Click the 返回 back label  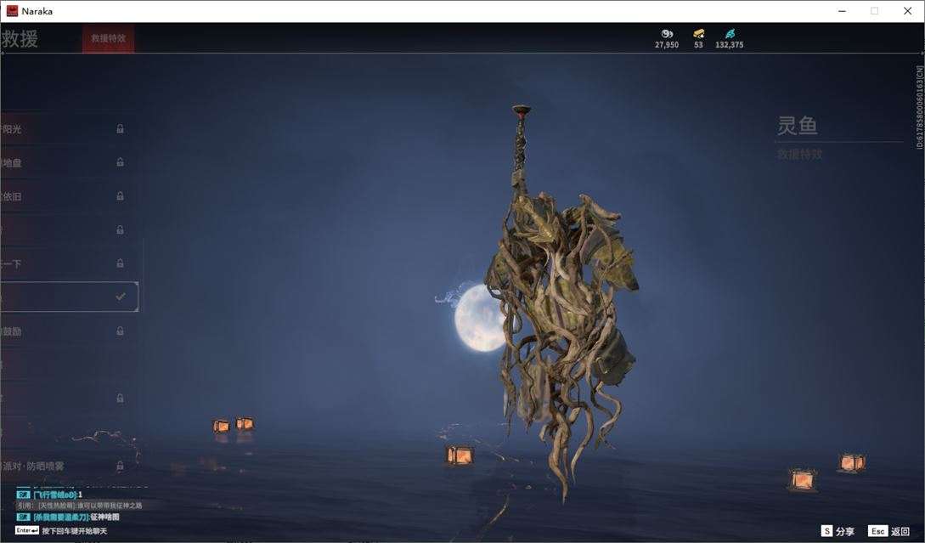click(900, 532)
